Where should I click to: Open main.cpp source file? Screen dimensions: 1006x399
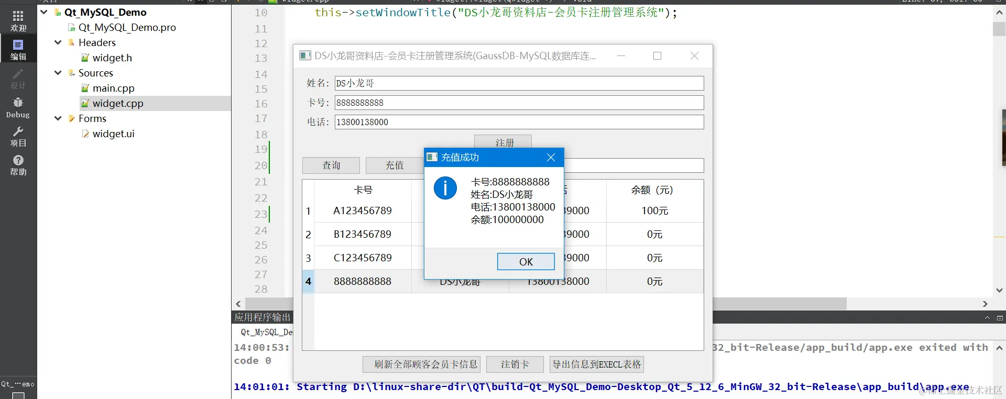(x=114, y=88)
